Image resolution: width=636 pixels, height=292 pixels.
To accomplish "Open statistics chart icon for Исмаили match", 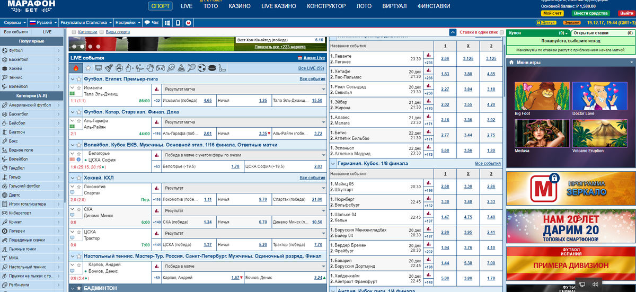I will coord(156,88).
